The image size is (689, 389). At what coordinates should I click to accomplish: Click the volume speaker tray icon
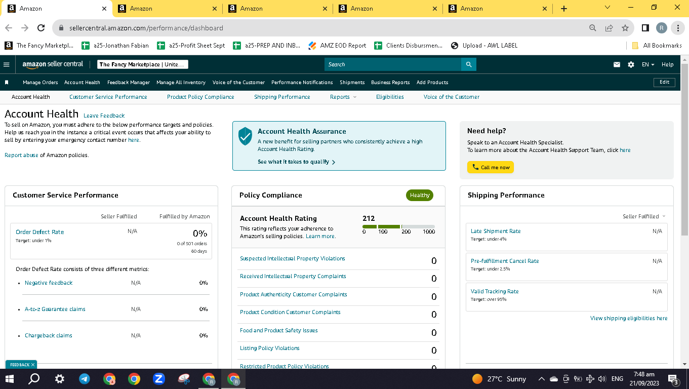click(x=602, y=379)
